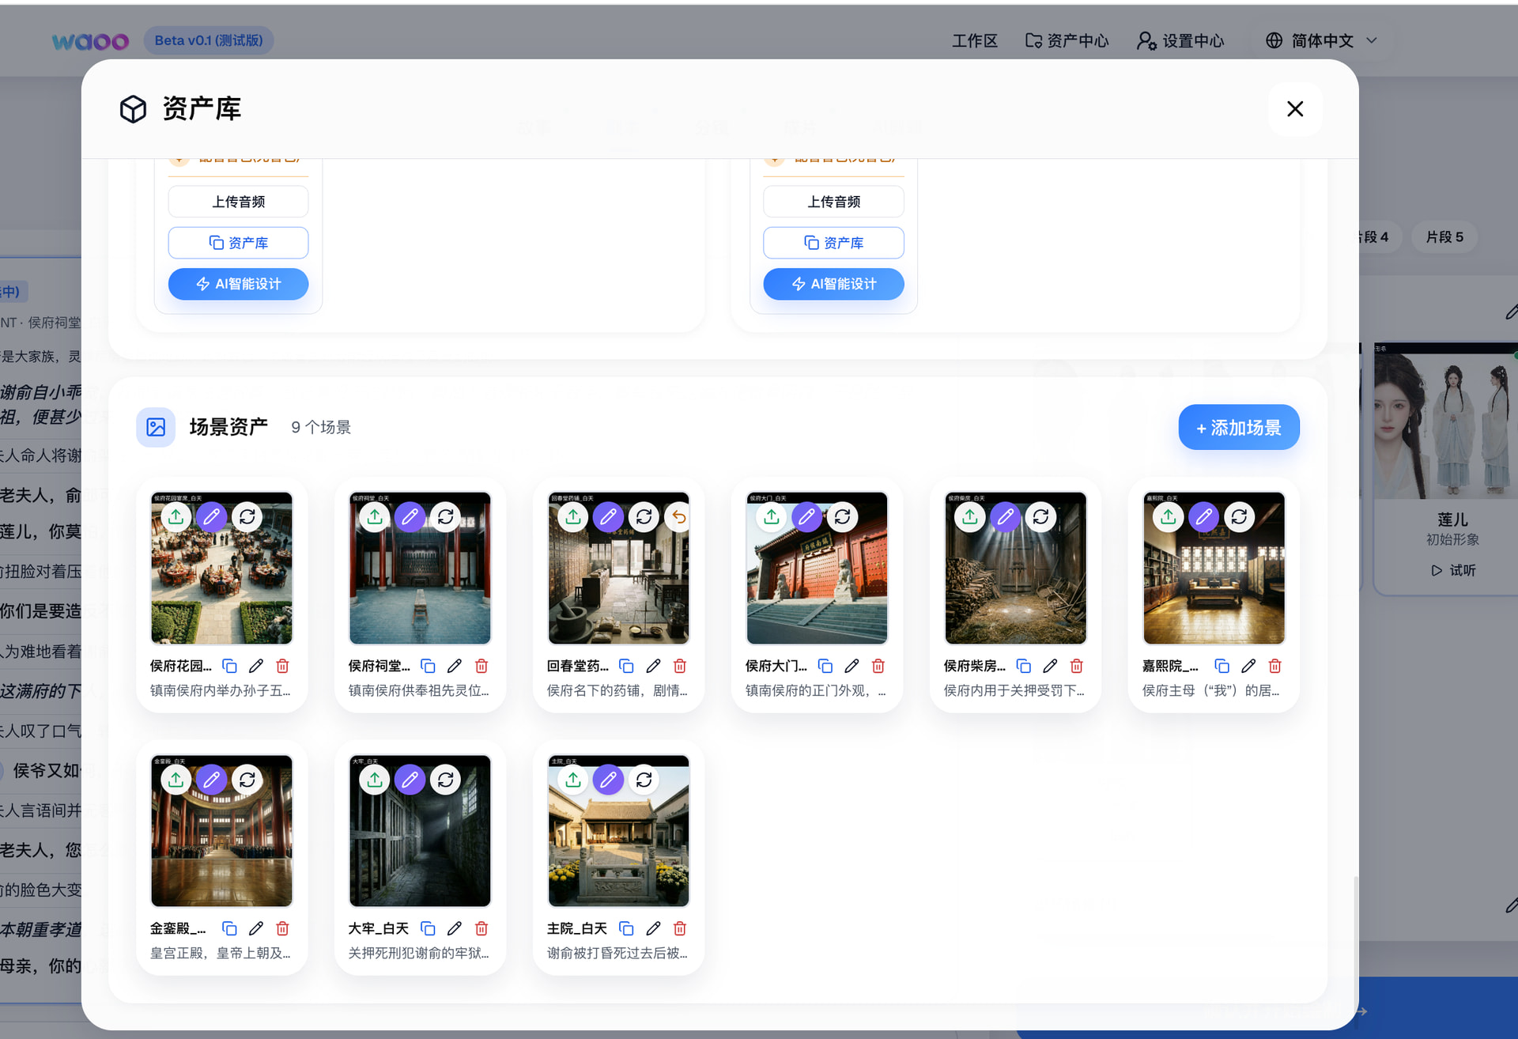This screenshot has width=1518, height=1039.
Task: Play the 试听 preview for 莲儿
Action: [1455, 570]
